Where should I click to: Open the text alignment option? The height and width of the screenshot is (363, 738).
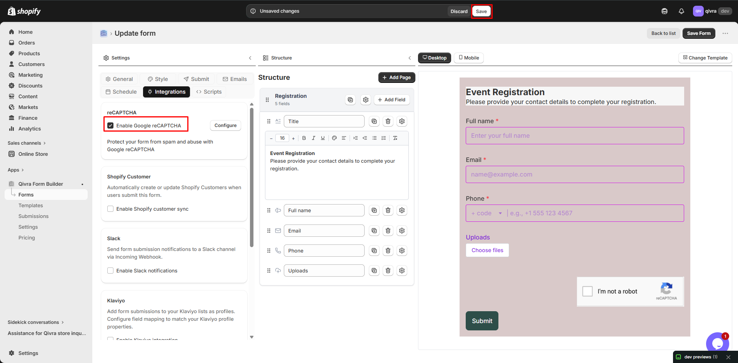[344, 138]
